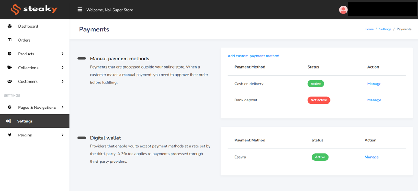Expand the Customers submenu chevron
Image resolution: width=418 pixels, height=191 pixels.
[x=62, y=81]
